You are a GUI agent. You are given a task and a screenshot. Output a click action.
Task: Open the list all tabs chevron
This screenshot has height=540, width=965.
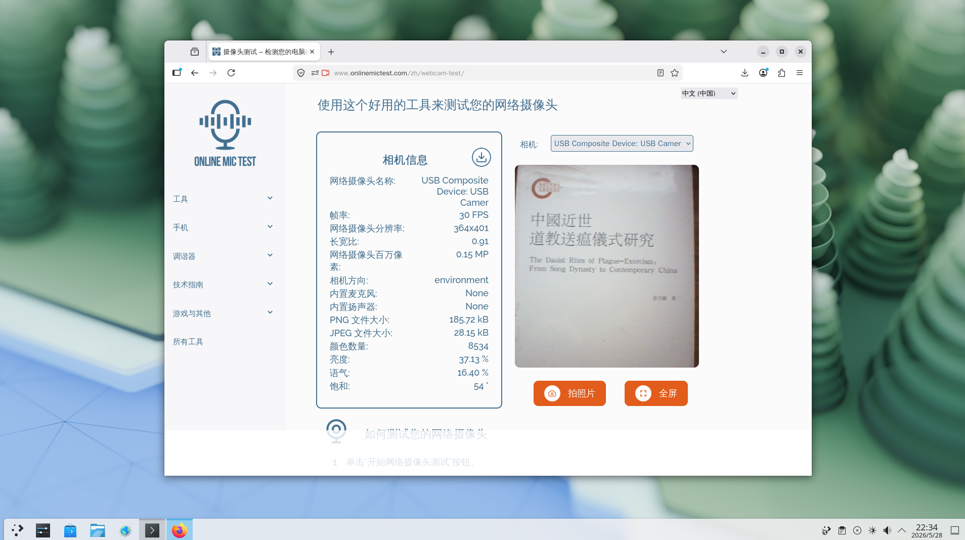(x=724, y=52)
